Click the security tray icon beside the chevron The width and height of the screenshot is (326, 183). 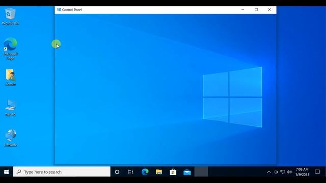click(276, 172)
